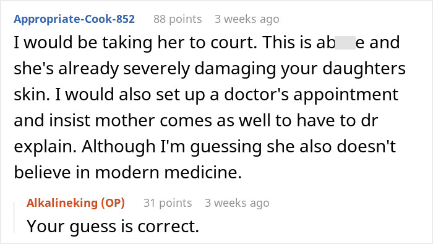Open the OP reply's 3 weeks ago timestamp

237,203
